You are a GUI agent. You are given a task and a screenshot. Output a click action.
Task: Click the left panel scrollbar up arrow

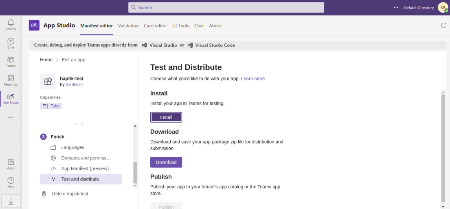pos(135,125)
